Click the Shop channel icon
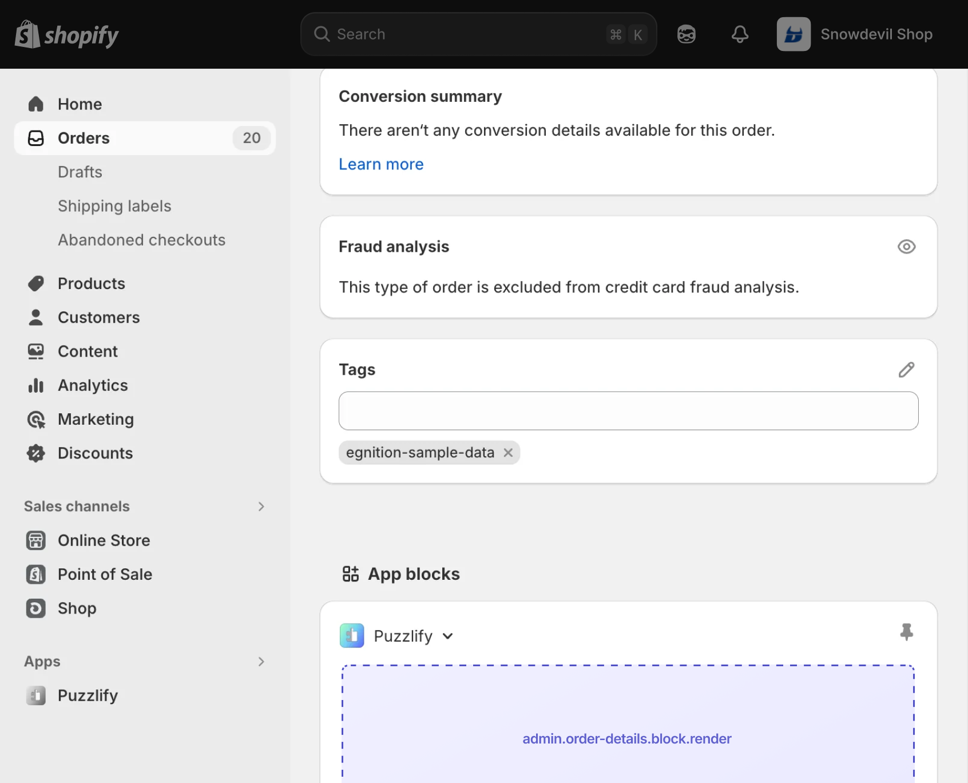 tap(36, 608)
